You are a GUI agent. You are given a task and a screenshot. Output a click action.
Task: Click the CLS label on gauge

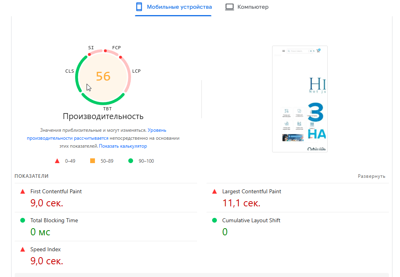[70, 71]
